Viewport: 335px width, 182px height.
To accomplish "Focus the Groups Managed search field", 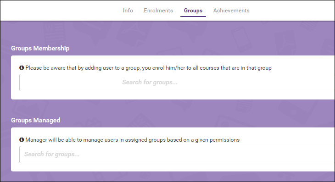I will [177, 154].
